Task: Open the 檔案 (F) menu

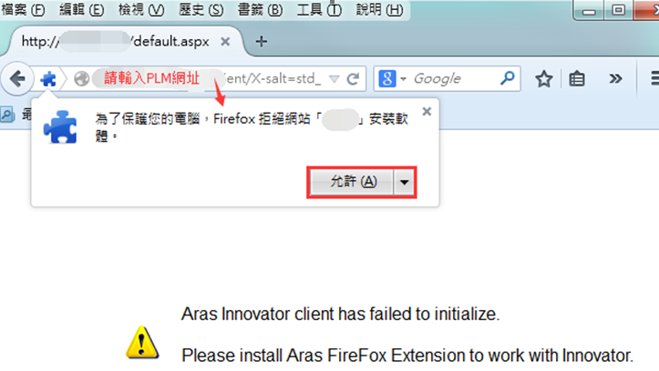Action: click(x=23, y=9)
